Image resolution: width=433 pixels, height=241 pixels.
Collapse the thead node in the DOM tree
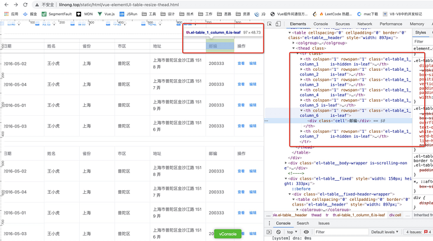[x=294, y=48]
